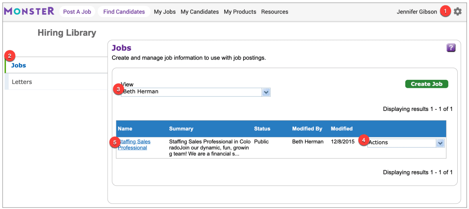Click the green Create Job button
This screenshot has height=209, width=469.
[427, 84]
